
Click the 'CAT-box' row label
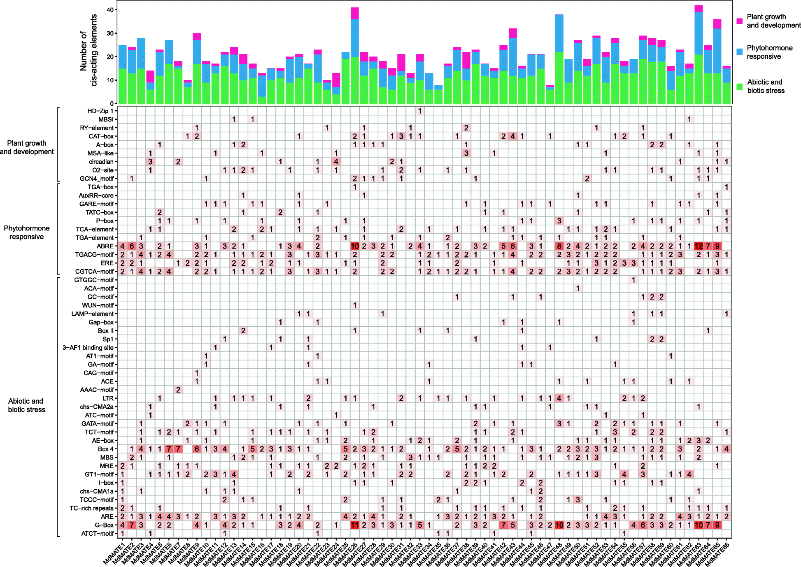coord(101,136)
